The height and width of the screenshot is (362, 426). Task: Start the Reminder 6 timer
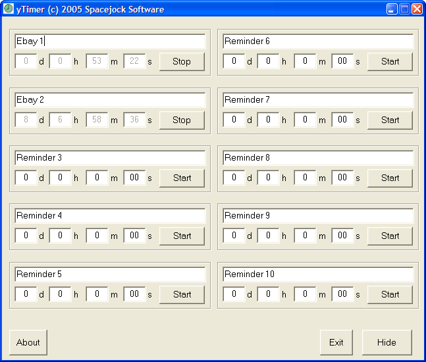390,62
